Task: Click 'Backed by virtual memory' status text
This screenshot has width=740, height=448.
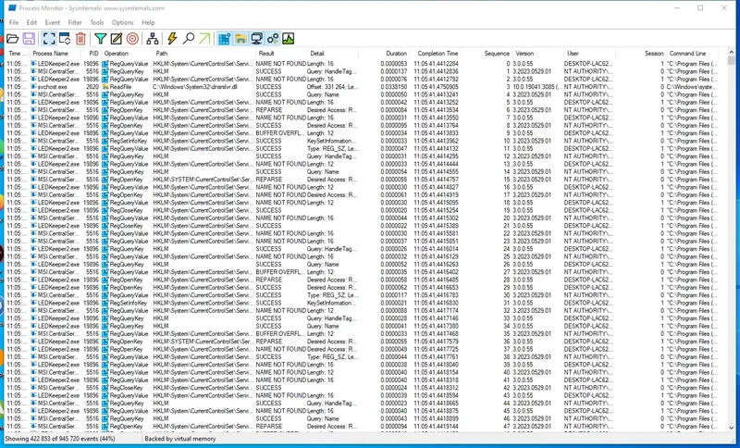Action: (x=180, y=439)
